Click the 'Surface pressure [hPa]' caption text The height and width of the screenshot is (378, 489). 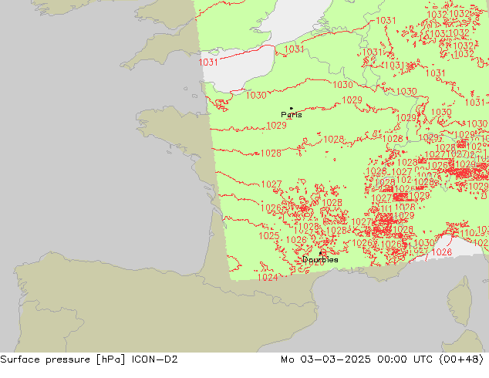(62, 359)
